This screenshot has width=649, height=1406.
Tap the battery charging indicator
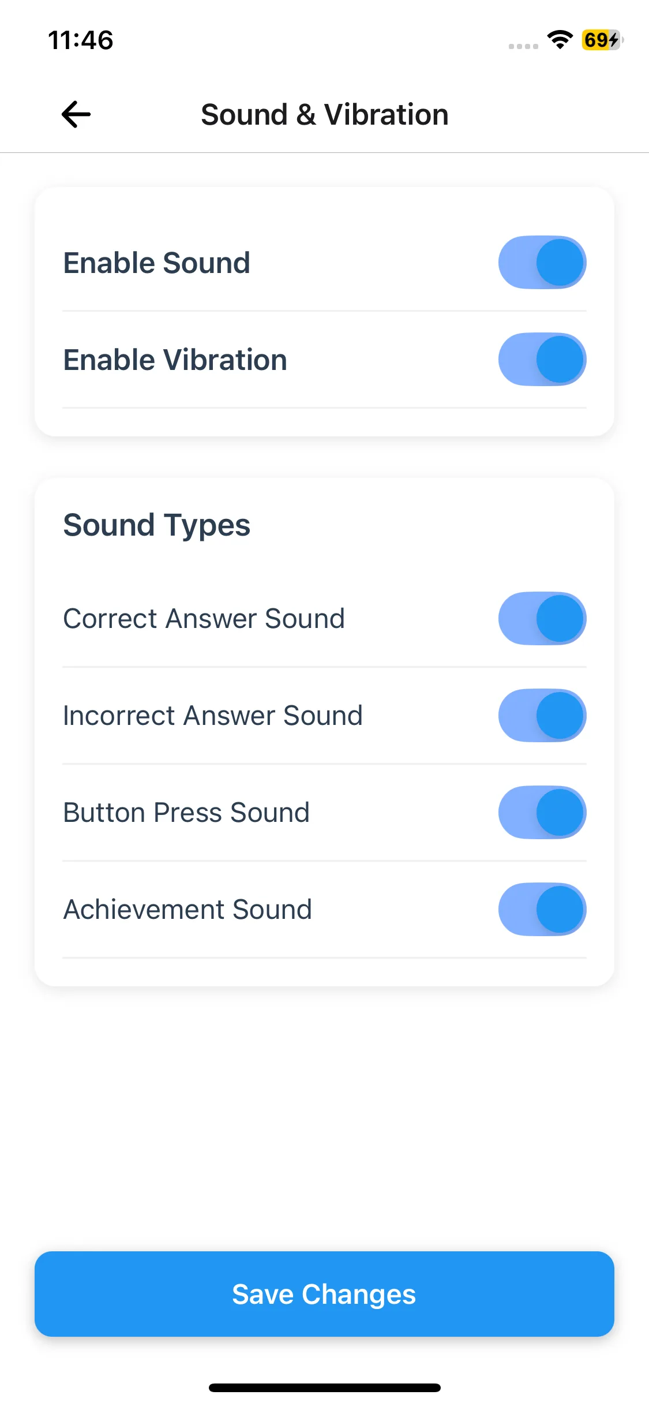(x=602, y=40)
